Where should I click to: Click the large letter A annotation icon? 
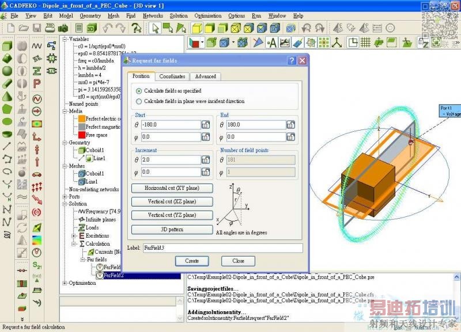[272, 43]
